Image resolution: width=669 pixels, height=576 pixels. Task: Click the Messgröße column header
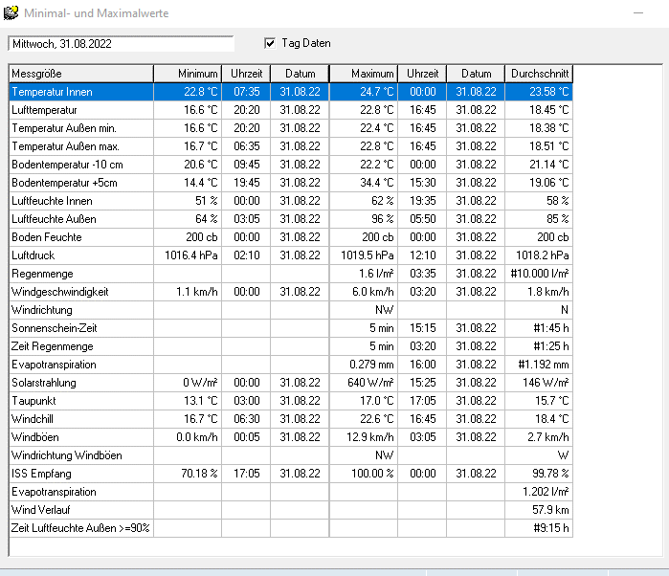tap(80, 74)
